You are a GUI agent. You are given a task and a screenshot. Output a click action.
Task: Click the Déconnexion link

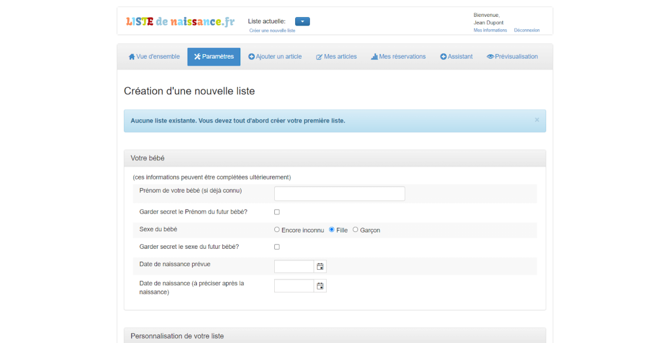coord(527,30)
